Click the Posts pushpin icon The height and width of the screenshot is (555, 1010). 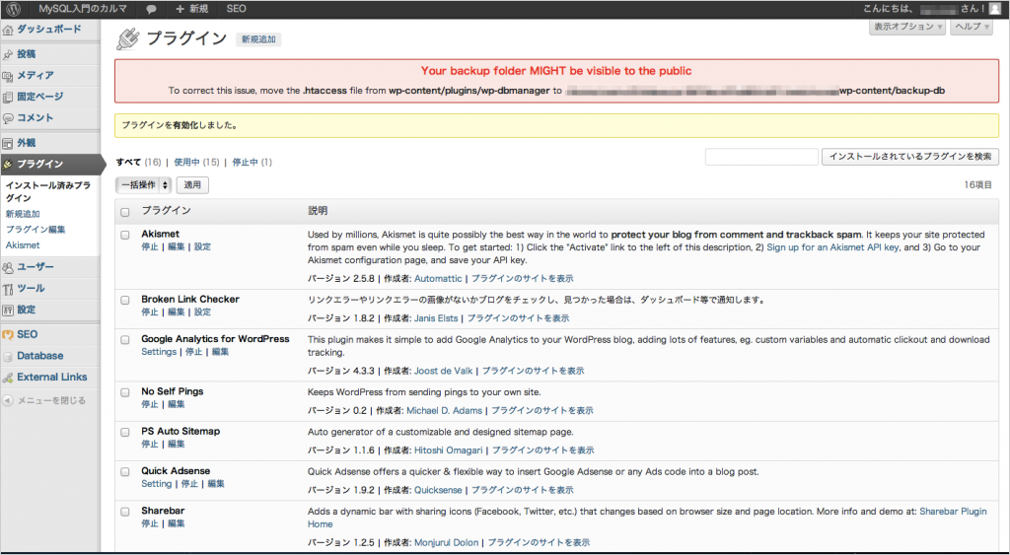tap(8, 55)
